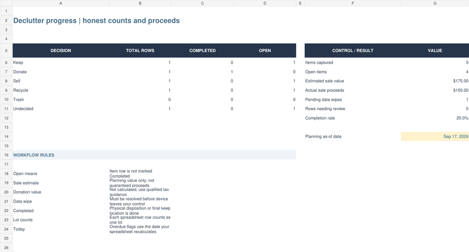Select the 'Undecided' decision cell
Image resolution: width=469 pixels, height=252 pixels.
(61, 109)
